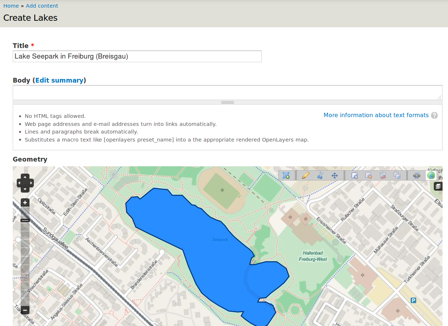This screenshot has height=326, width=448.
Task: Select the draw polygon tool with plus
Action: pyautogui.click(x=286, y=175)
